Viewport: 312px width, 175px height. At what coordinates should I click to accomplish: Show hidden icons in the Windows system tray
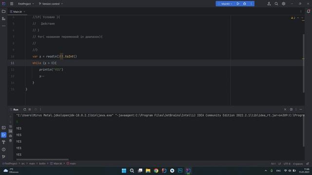[266, 171]
